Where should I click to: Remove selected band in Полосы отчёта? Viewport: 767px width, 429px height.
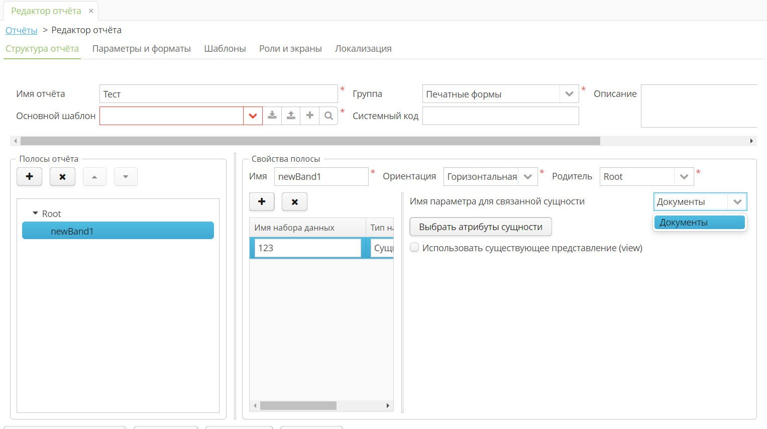click(x=62, y=176)
